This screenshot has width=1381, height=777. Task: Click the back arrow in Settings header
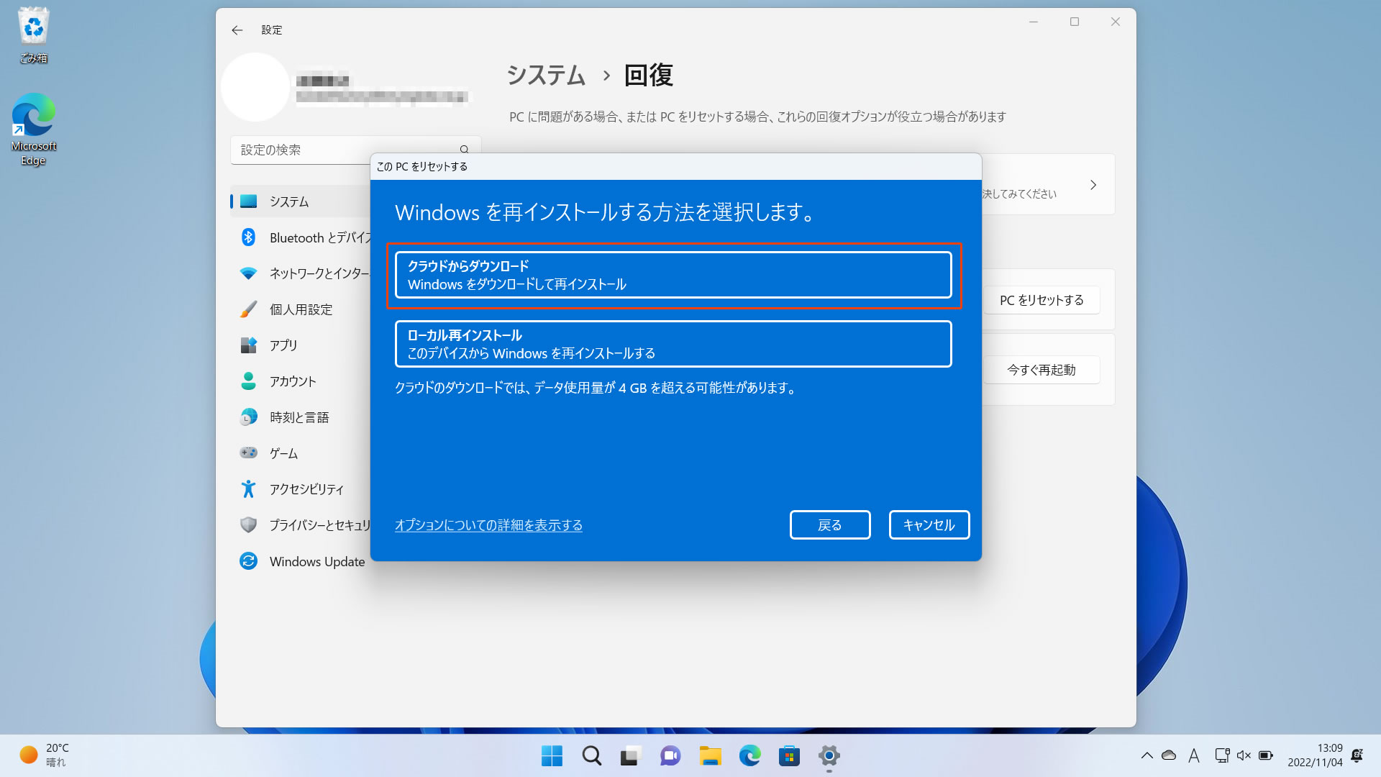237,30
